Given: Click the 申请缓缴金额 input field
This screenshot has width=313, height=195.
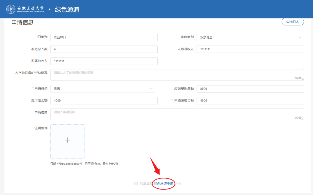Looking at the screenshot, I should click(250, 101).
